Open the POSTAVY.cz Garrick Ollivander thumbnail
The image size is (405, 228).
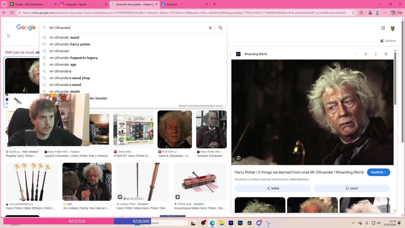click(x=175, y=129)
